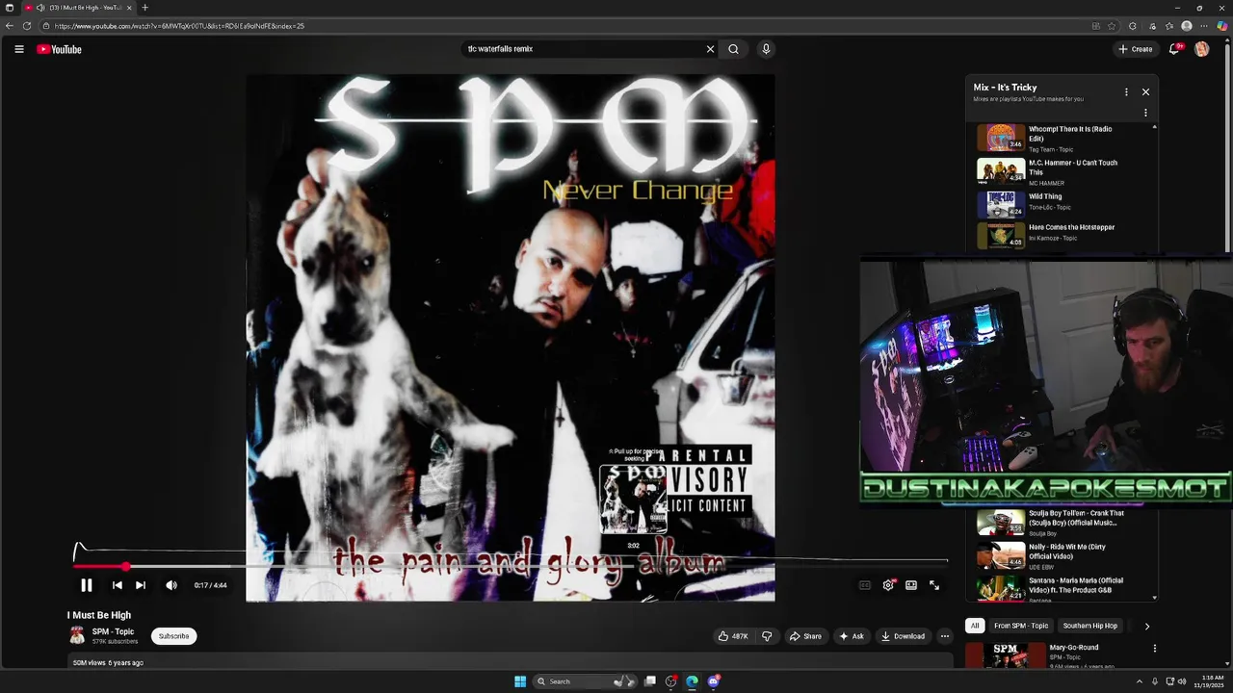
Task: Go back in the browser
Action: 10,26
